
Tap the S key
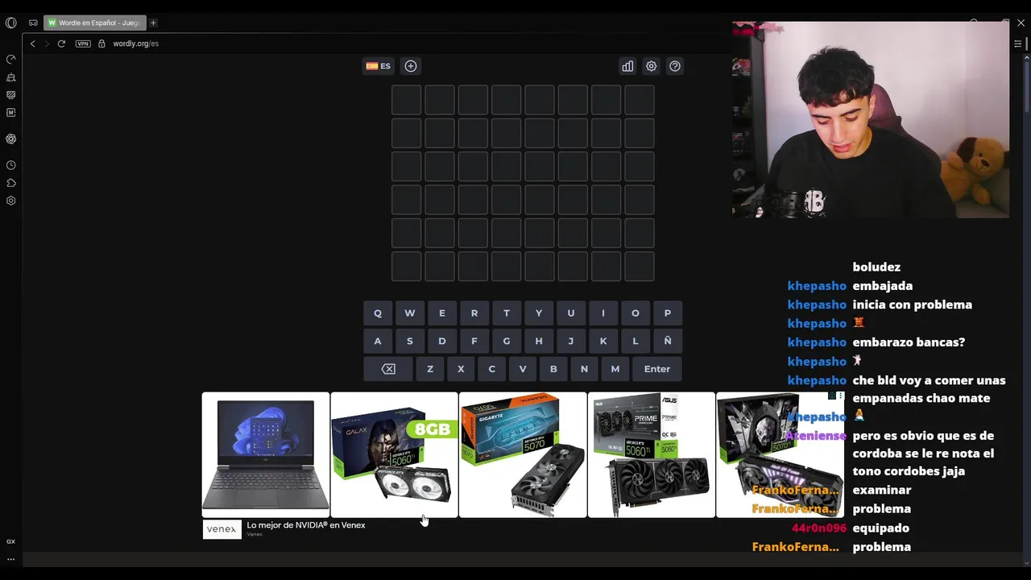410,341
